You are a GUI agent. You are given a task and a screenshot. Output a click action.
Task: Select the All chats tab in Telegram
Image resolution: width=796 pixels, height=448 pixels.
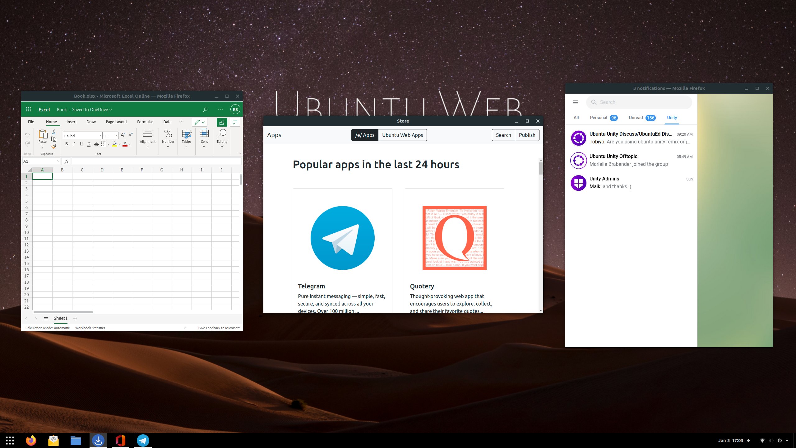tap(576, 118)
